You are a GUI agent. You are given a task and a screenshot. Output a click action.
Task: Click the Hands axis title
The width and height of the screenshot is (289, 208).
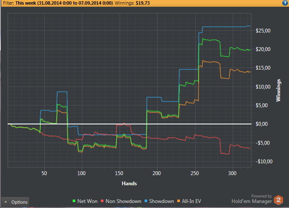[x=129, y=184]
